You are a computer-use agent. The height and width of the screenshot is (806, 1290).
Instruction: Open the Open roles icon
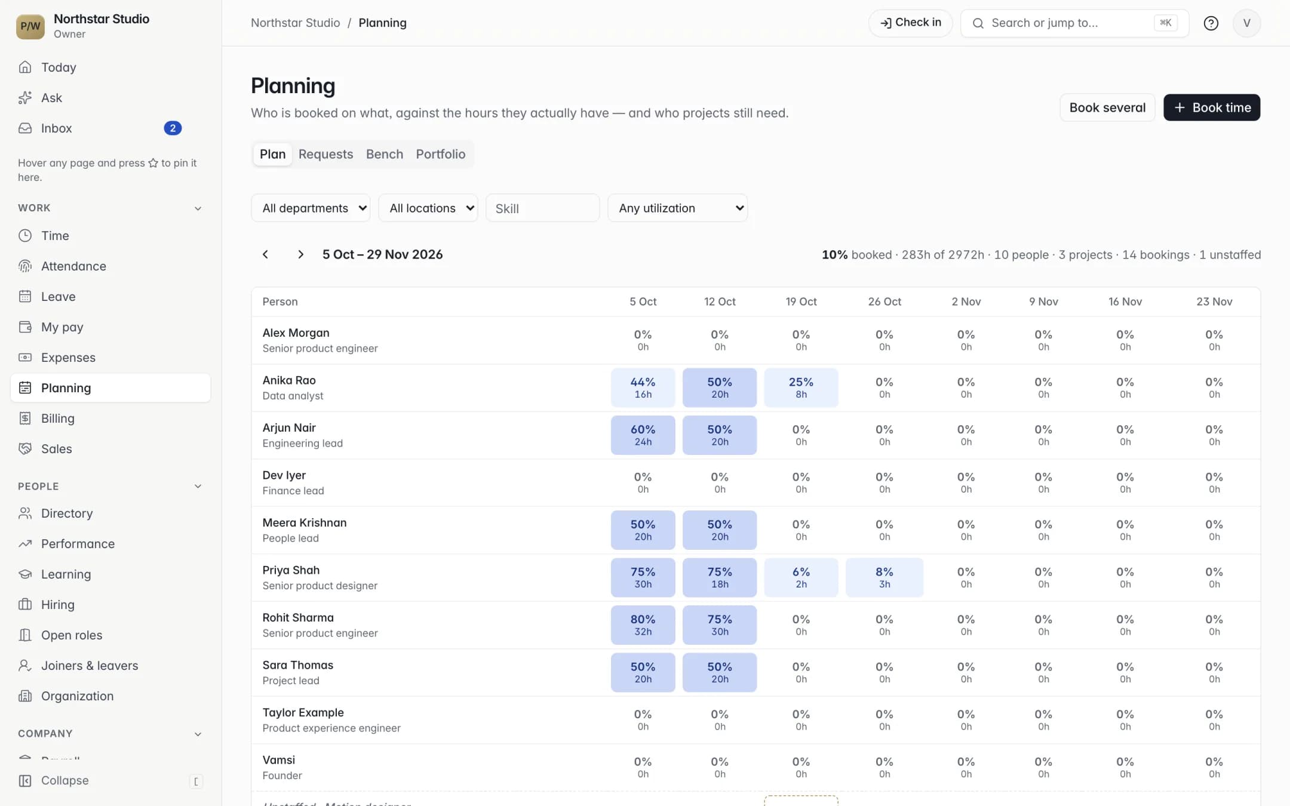pyautogui.click(x=25, y=635)
